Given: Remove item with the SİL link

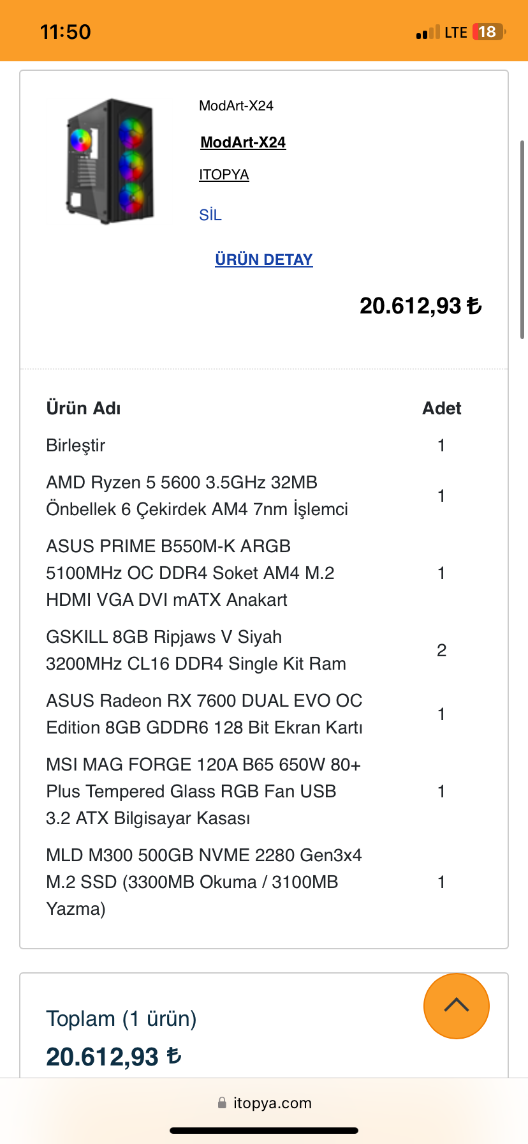Looking at the screenshot, I should point(210,215).
